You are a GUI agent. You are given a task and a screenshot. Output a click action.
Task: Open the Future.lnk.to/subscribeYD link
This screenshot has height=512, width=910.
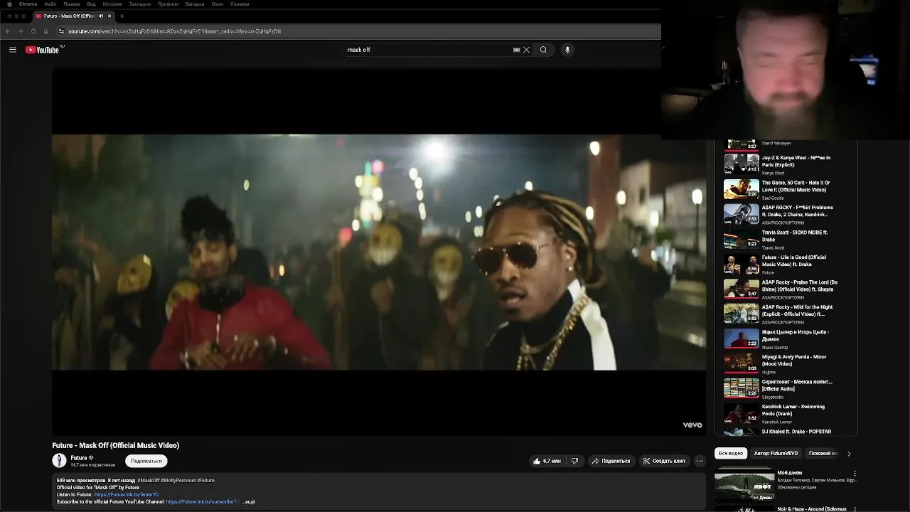coord(203,502)
